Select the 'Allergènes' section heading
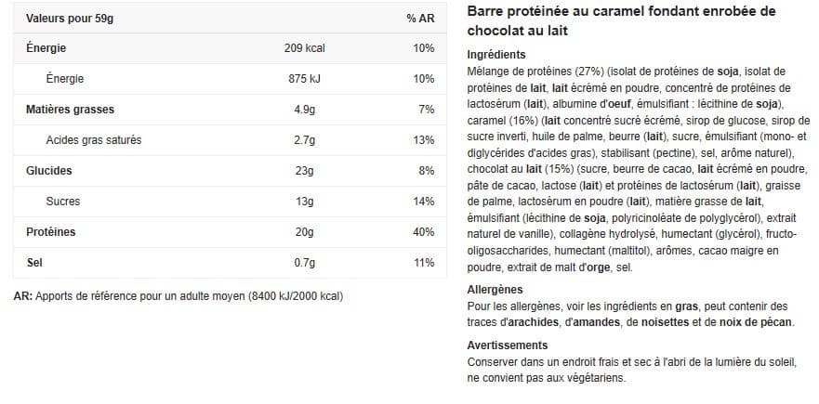 click(495, 289)
